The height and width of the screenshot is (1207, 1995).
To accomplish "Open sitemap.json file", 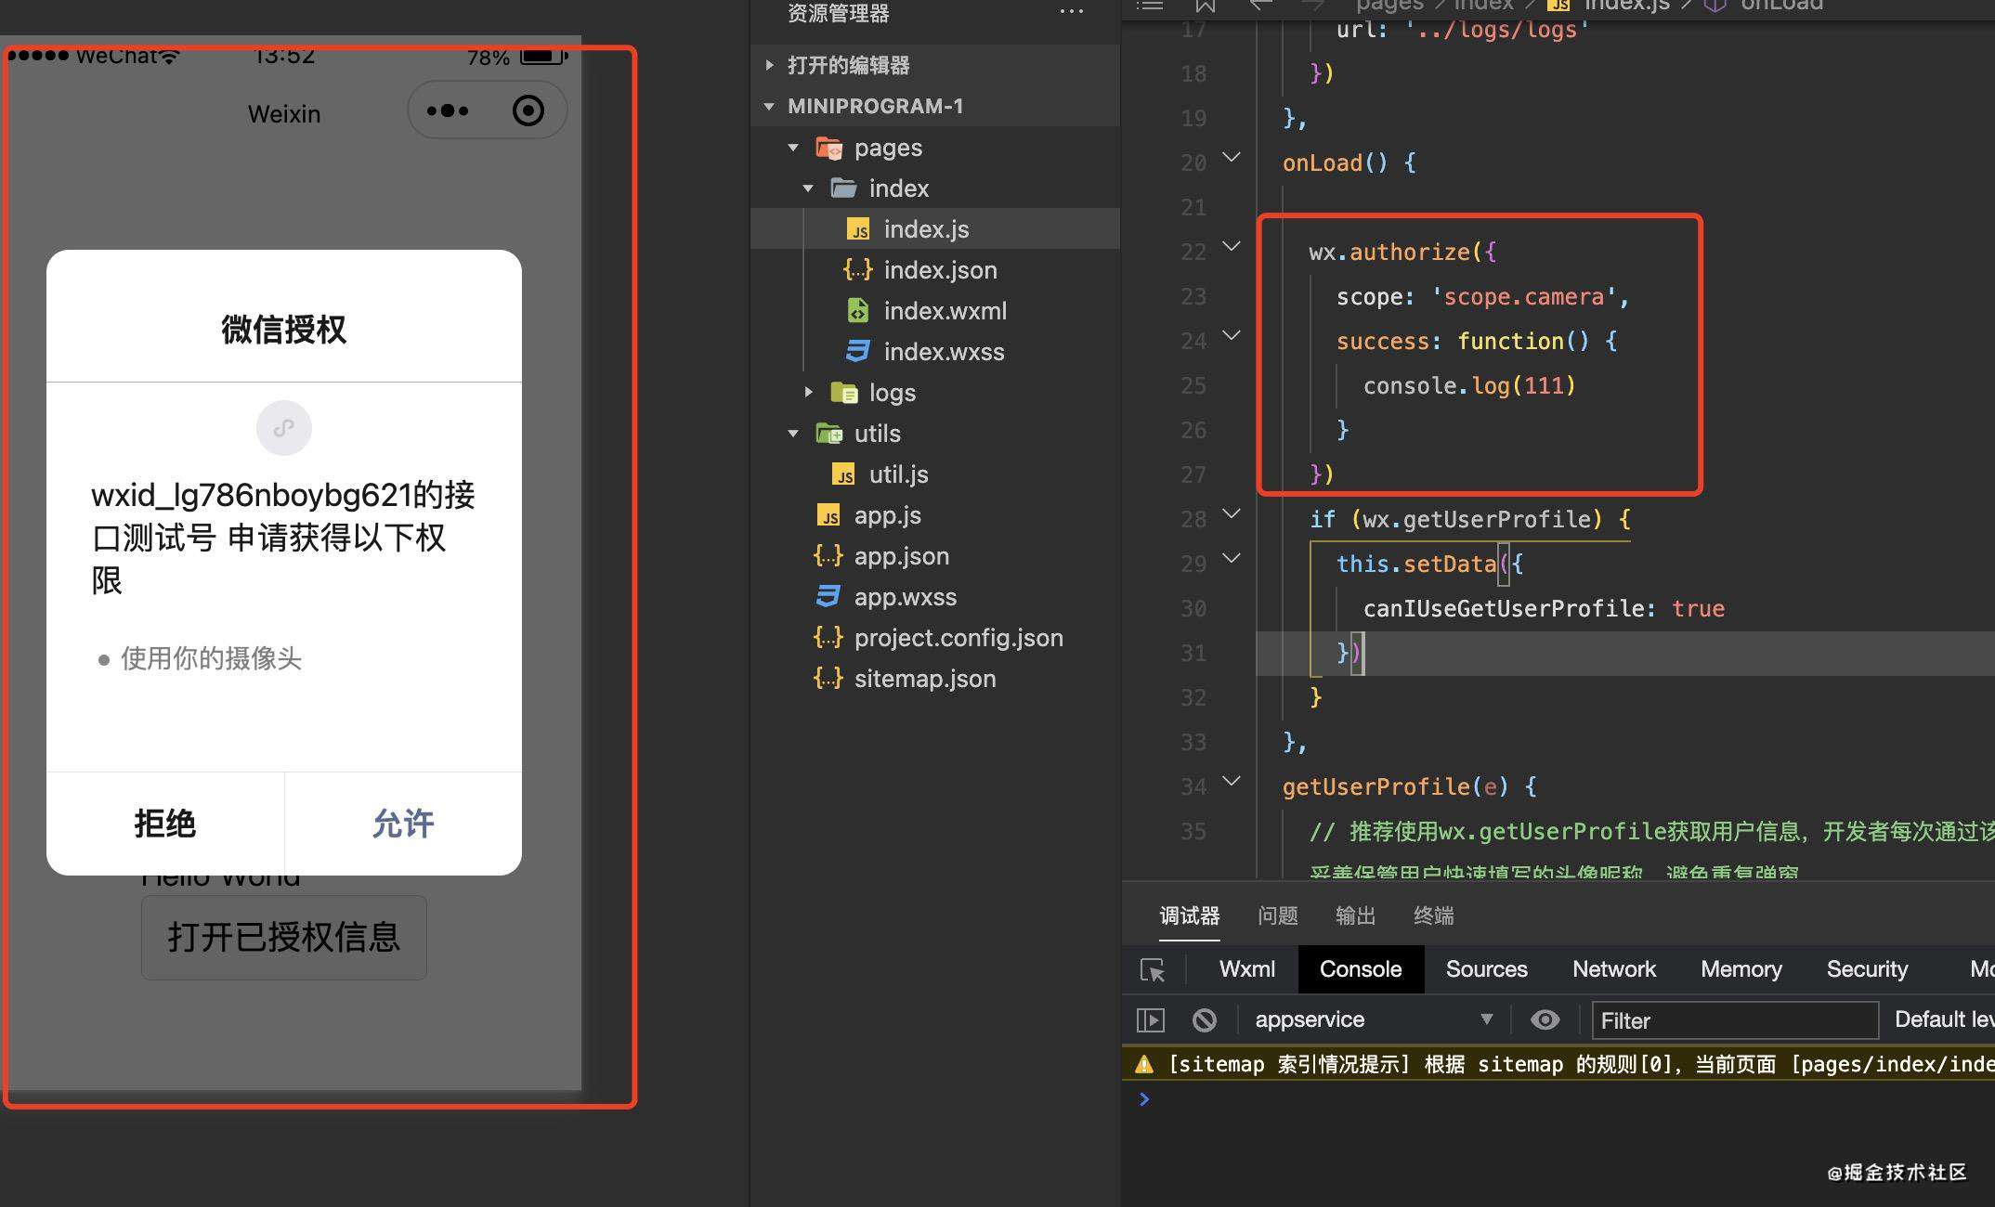I will point(935,679).
